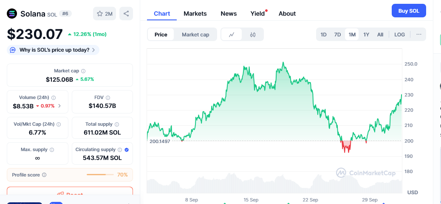Click the Buy SOL button
The width and height of the screenshot is (441, 204).
pyautogui.click(x=408, y=11)
